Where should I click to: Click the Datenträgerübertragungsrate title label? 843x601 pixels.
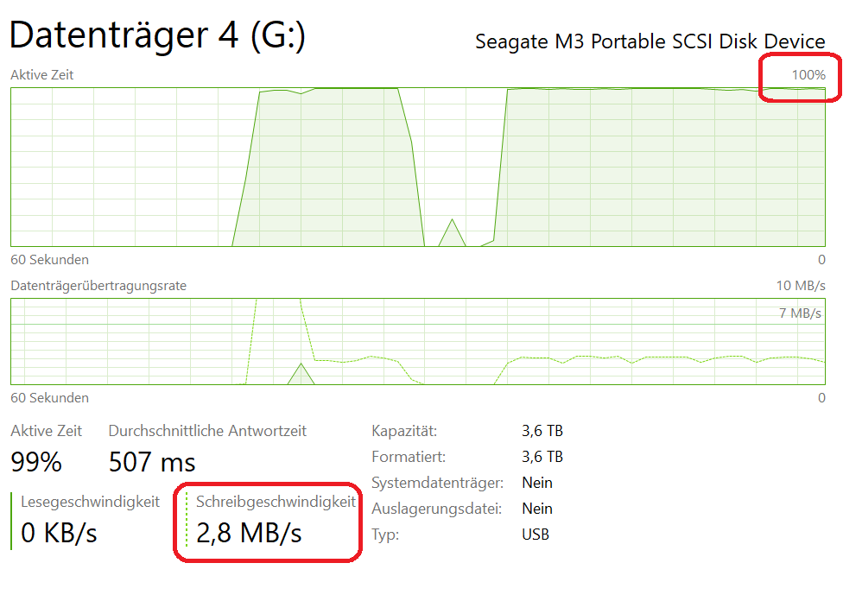click(x=98, y=285)
